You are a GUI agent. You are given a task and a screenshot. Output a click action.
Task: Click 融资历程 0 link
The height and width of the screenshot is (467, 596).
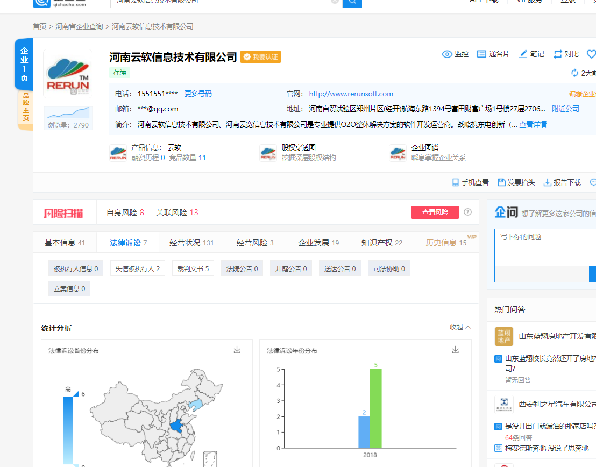(x=148, y=158)
